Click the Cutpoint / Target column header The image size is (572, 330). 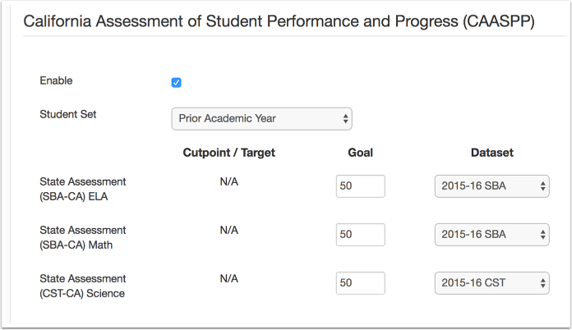[228, 153]
